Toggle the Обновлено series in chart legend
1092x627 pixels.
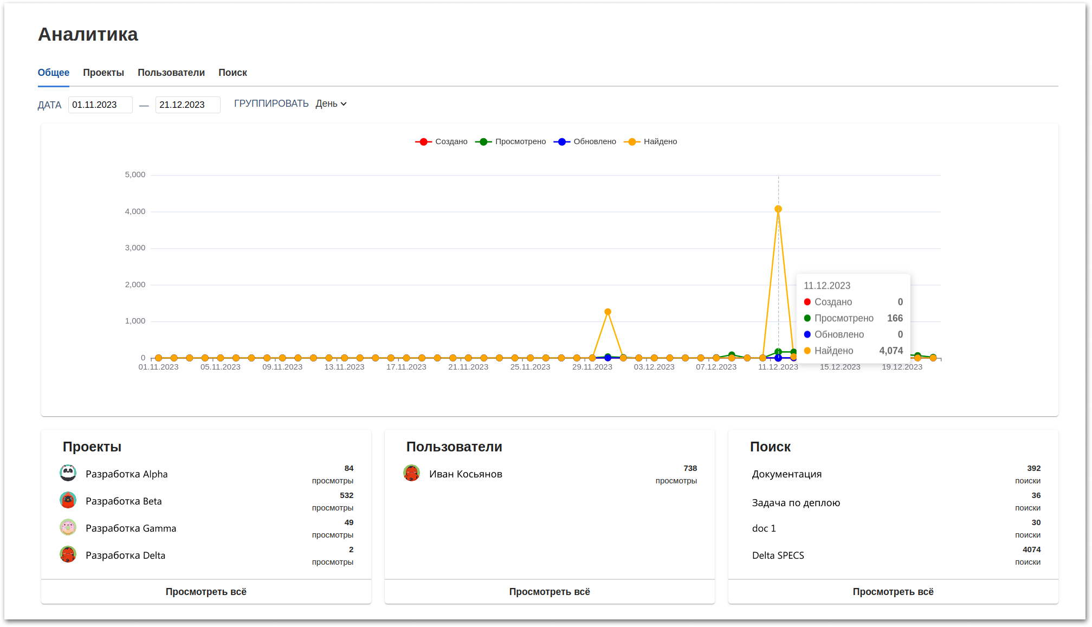[585, 141]
